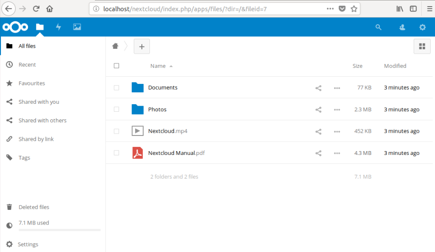Open Documents folder name link

(163, 88)
